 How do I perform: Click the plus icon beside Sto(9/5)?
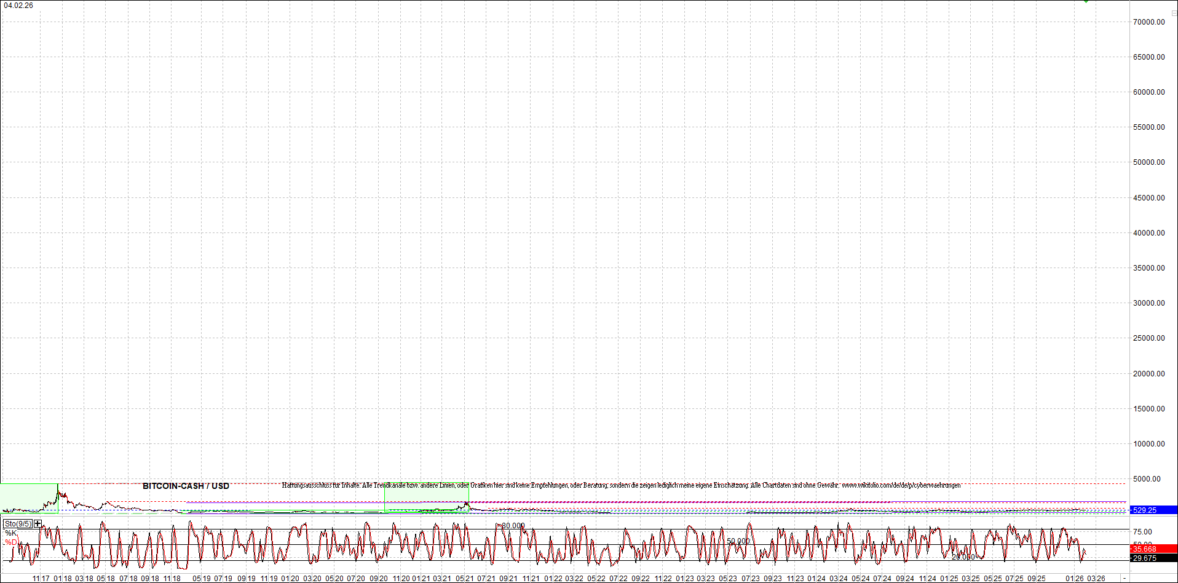(38, 524)
